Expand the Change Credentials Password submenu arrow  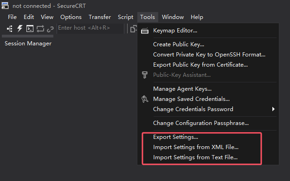(x=273, y=109)
